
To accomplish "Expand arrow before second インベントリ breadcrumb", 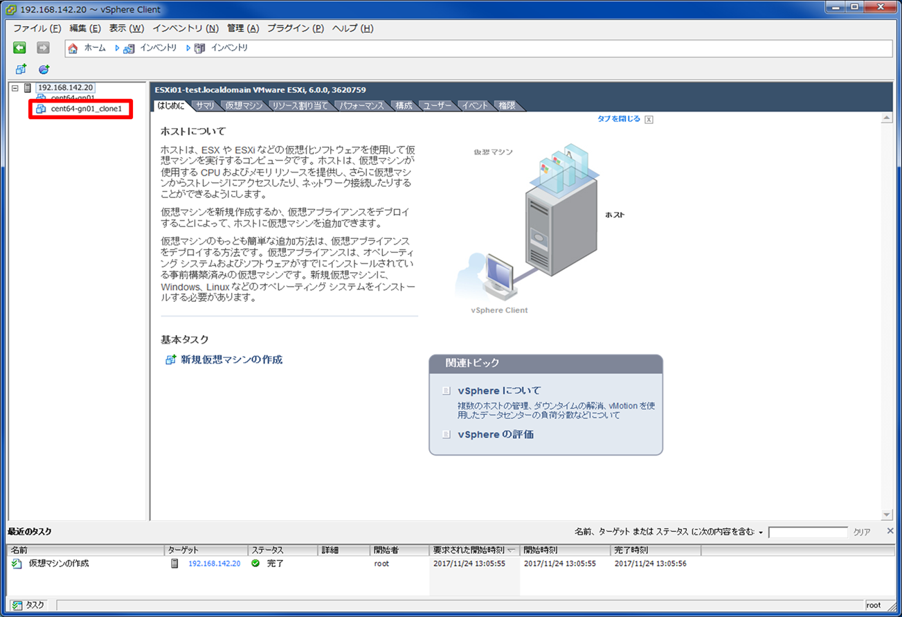I will (188, 48).
